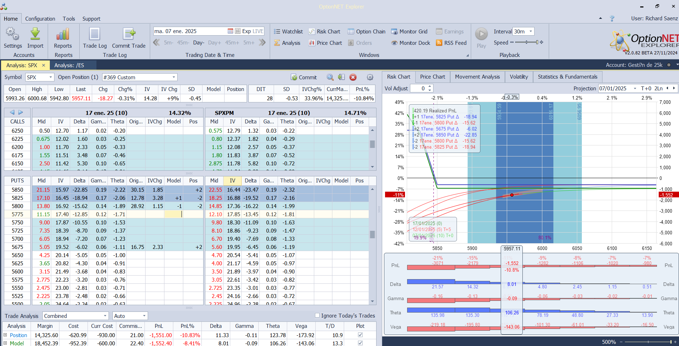679x346 pixels.
Task: Toggle the Plot checkbox for Position row
Action: pos(360,335)
